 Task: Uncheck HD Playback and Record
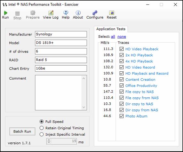coord(122,73)
